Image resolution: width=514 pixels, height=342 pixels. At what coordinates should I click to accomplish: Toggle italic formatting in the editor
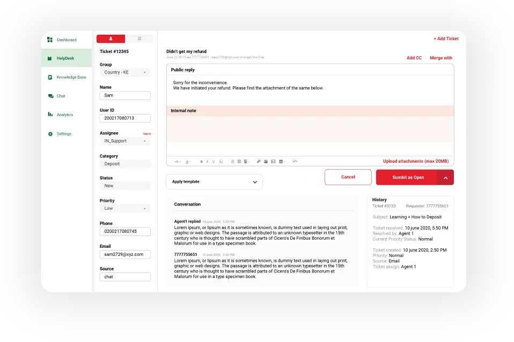[x=208, y=161]
